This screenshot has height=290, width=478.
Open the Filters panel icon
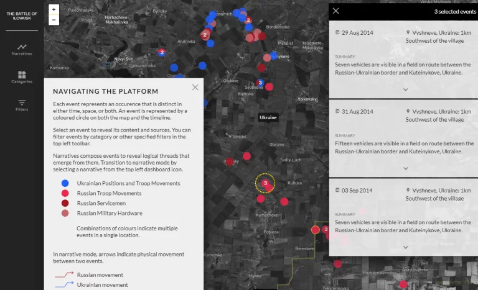(x=22, y=106)
